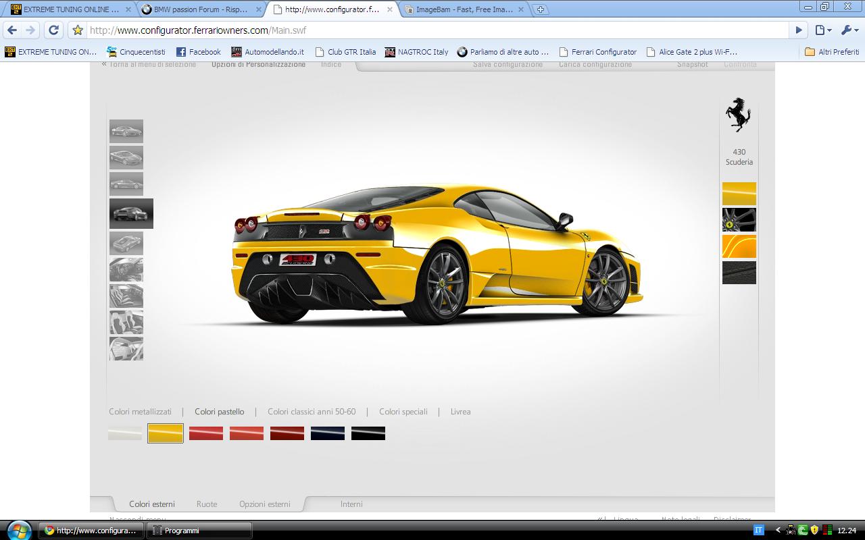
Task: Switch to EXTREME TUNING ONLINE tab
Action: [x=70, y=9]
